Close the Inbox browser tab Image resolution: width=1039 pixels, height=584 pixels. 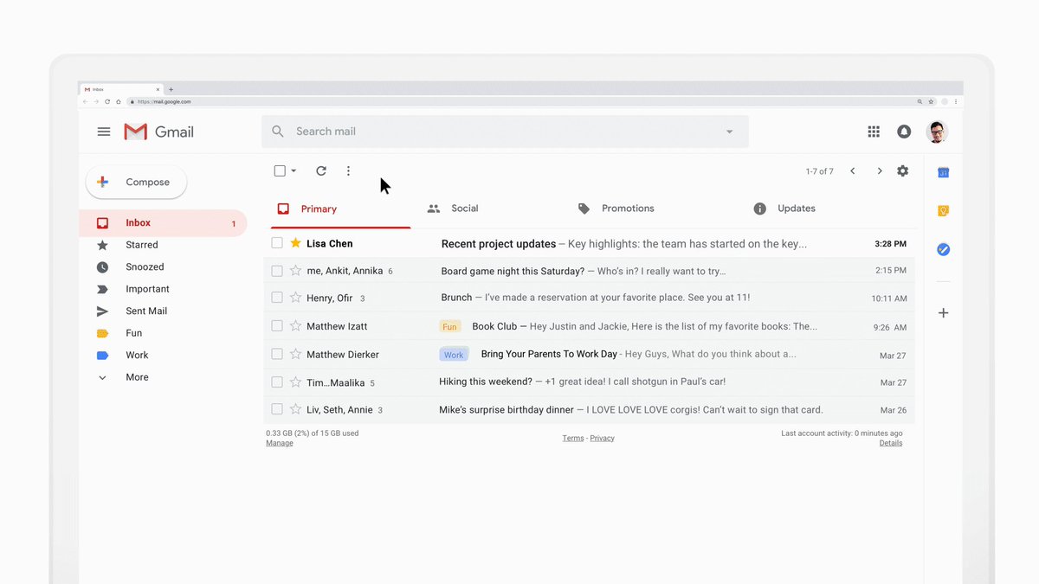click(x=158, y=89)
